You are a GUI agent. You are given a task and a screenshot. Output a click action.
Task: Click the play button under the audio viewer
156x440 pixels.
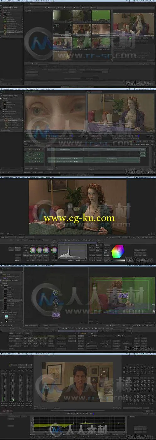pyautogui.click(x=77, y=414)
